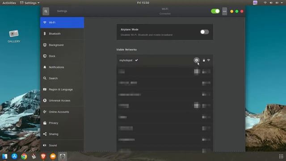Launch Brave browser from dock

coord(43,156)
